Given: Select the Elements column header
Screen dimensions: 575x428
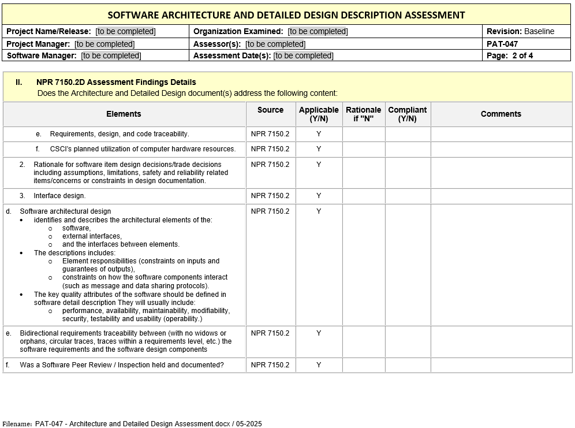Looking at the screenshot, I should pos(124,114).
